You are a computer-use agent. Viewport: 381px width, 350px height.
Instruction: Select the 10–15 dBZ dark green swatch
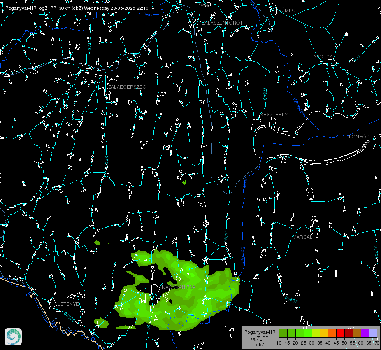[283, 333]
